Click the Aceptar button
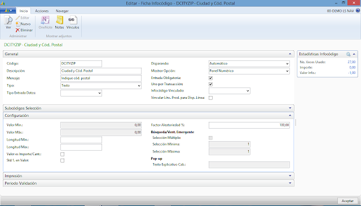The width and height of the screenshot is (361, 206). coord(347,201)
